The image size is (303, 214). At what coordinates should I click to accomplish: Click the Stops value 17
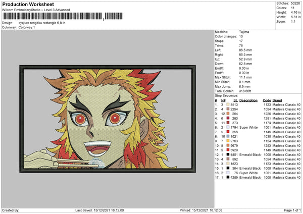click(x=241, y=41)
